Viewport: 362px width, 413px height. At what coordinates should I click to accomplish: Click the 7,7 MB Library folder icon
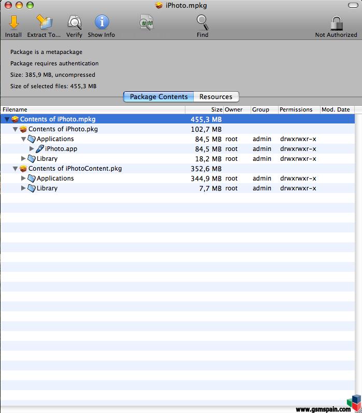point(32,188)
